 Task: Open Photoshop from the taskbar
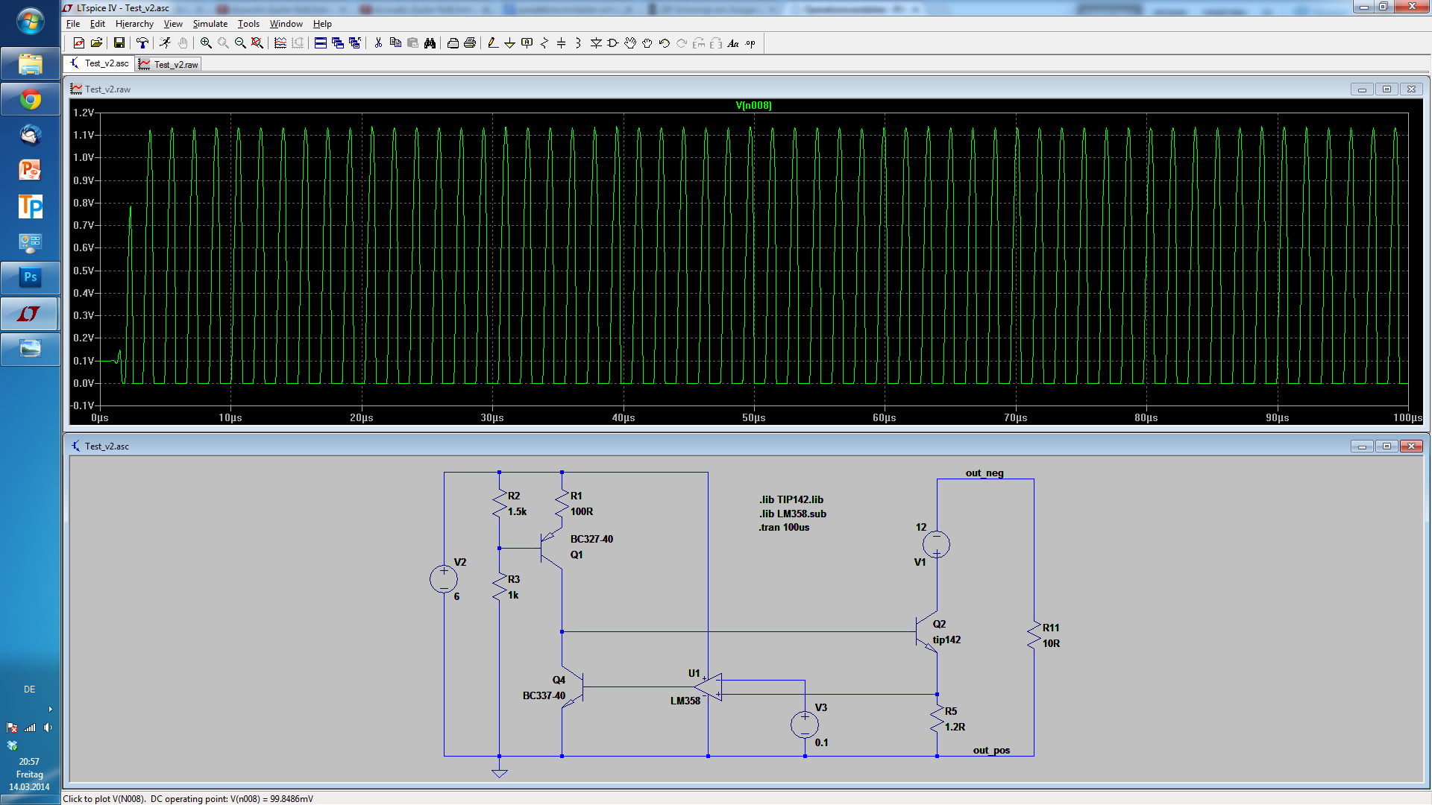point(30,277)
